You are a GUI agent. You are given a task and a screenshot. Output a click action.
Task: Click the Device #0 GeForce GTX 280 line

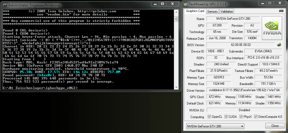53,65
